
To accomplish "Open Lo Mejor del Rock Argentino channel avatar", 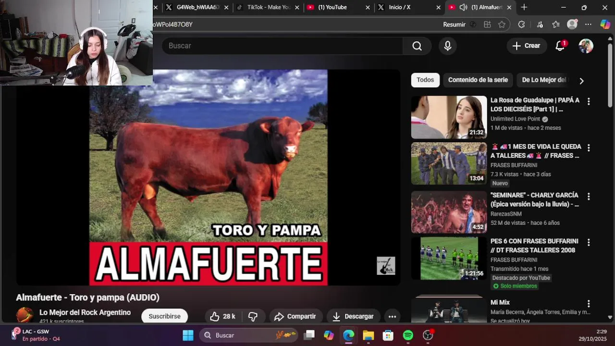I will [x=25, y=315].
